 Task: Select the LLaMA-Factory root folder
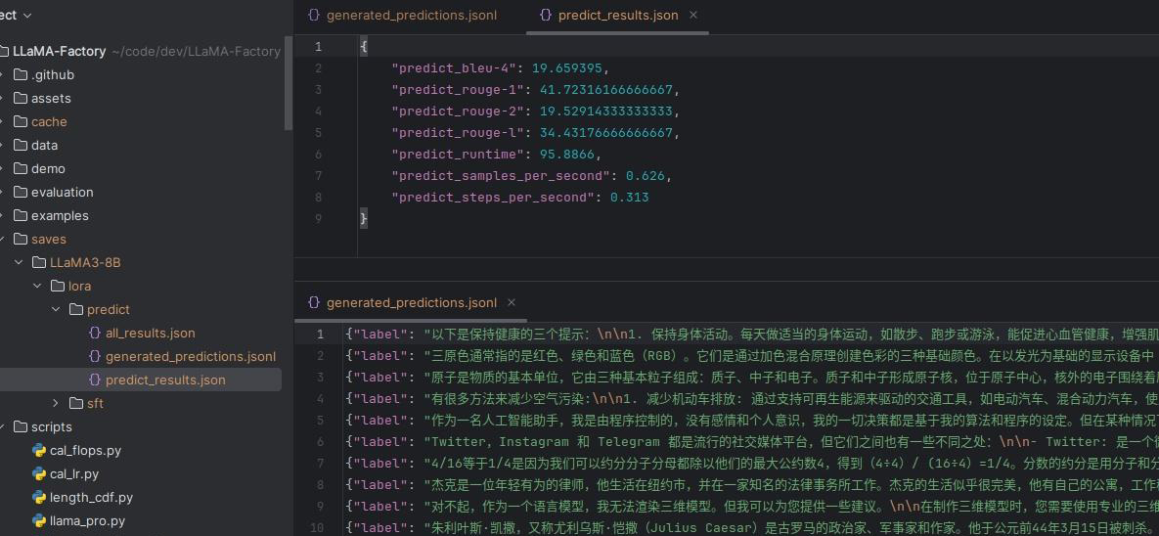(59, 51)
